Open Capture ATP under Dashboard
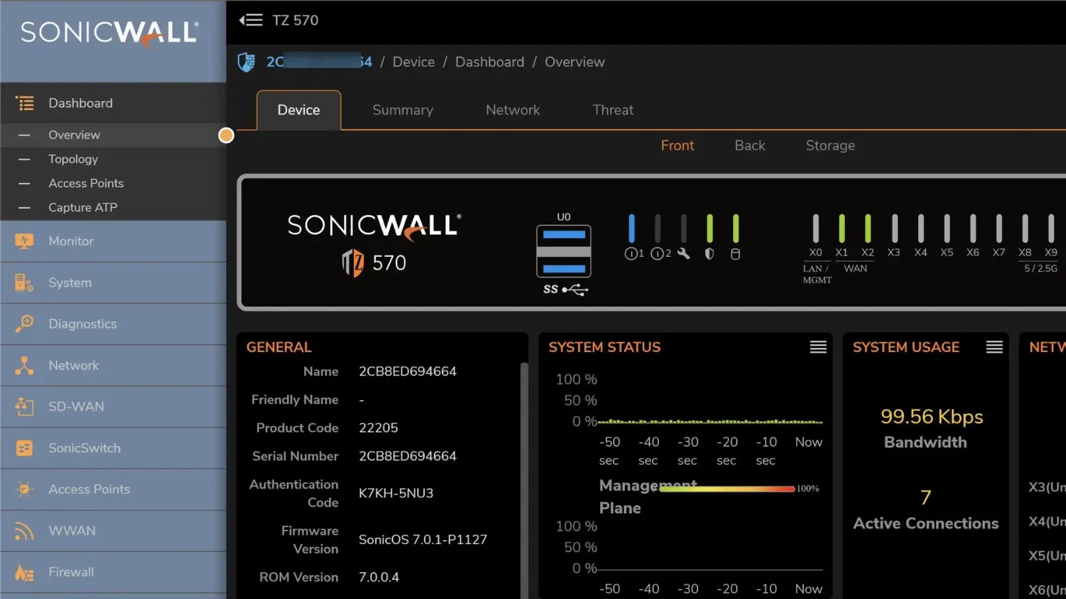The height and width of the screenshot is (599, 1066). point(113,208)
